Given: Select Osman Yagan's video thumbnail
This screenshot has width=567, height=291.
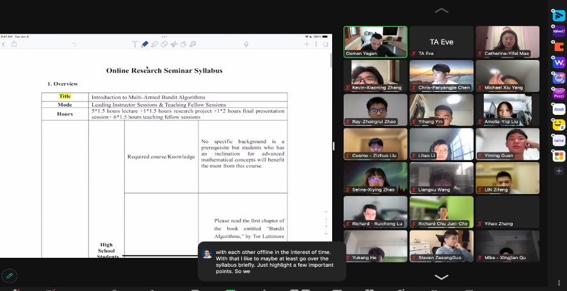Looking at the screenshot, I should [x=375, y=41].
